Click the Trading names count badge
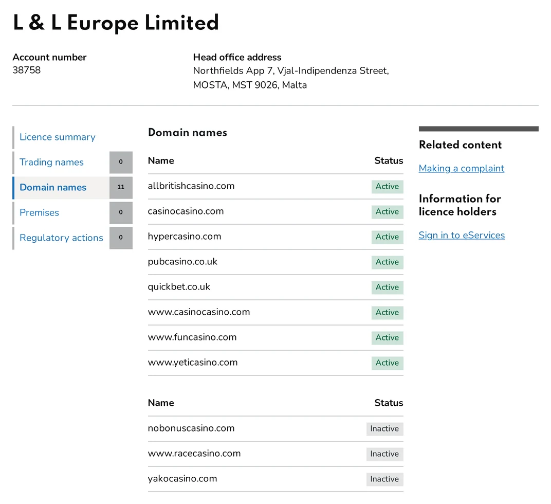 [x=121, y=162]
